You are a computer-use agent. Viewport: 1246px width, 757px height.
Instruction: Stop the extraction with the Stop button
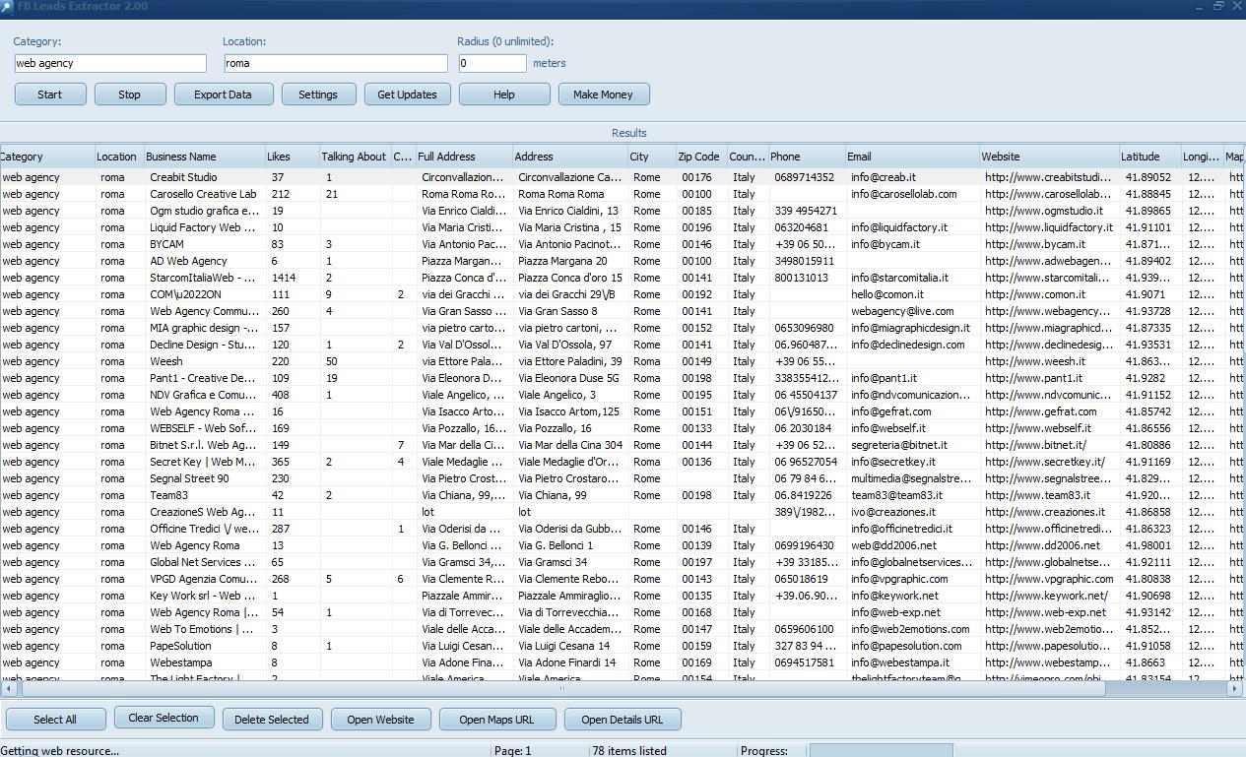129,95
